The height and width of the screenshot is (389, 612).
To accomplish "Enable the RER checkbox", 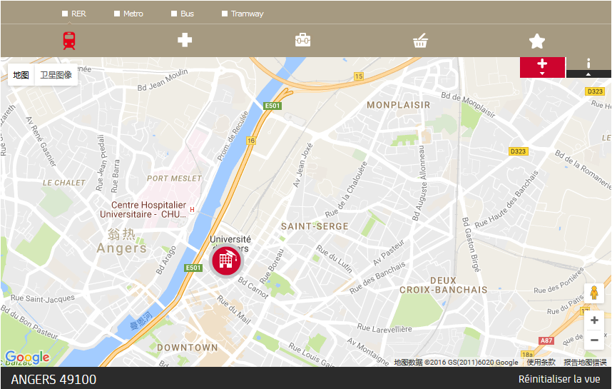I will pyautogui.click(x=65, y=14).
